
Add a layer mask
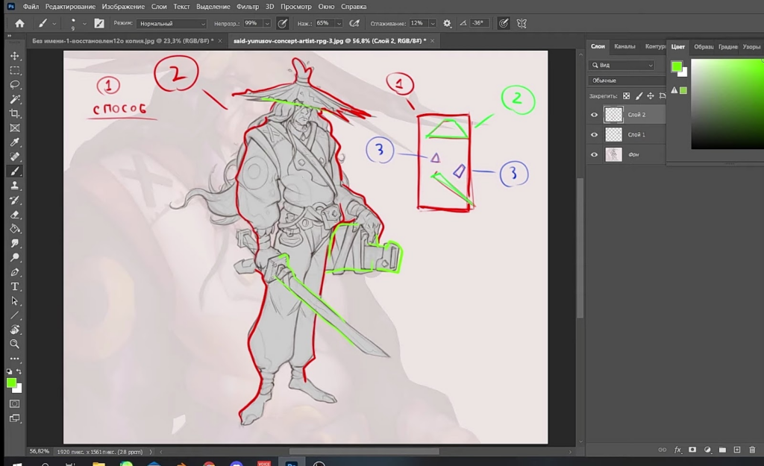point(692,450)
